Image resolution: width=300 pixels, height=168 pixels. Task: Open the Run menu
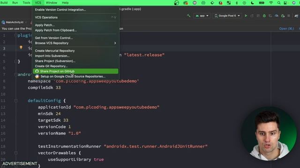[x=15, y=3]
